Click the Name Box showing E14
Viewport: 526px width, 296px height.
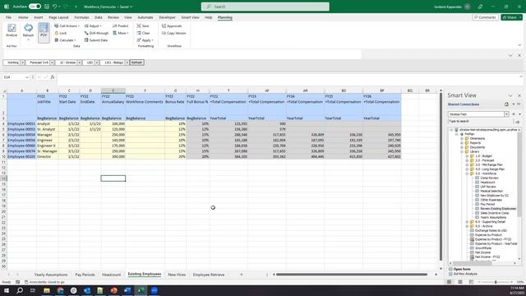click(16, 77)
